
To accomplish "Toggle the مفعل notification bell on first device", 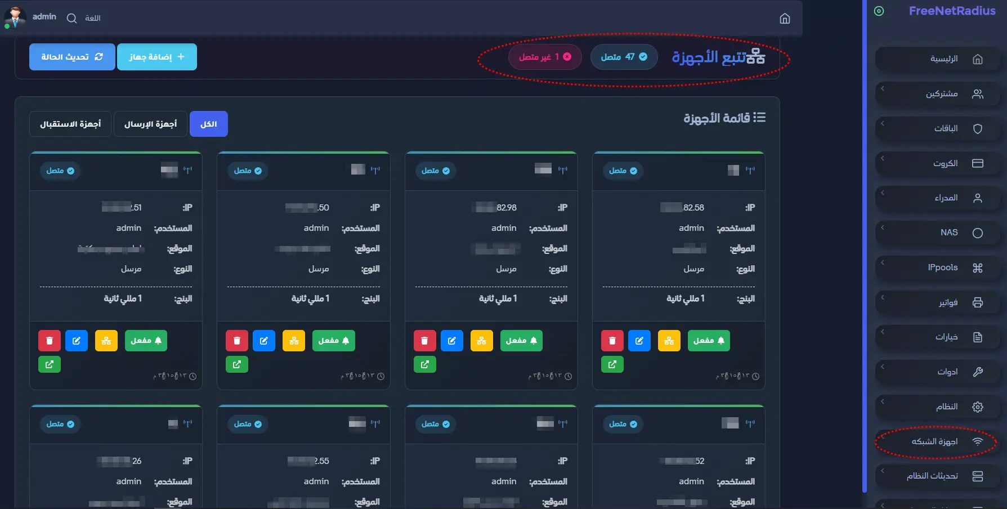I will pyautogui.click(x=146, y=340).
